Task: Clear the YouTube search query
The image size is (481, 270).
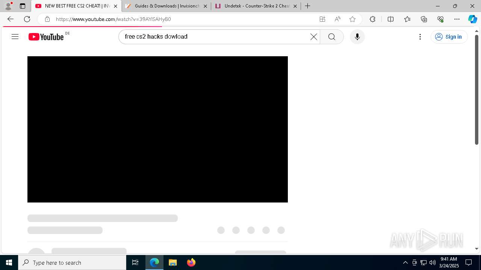Action: pyautogui.click(x=314, y=37)
